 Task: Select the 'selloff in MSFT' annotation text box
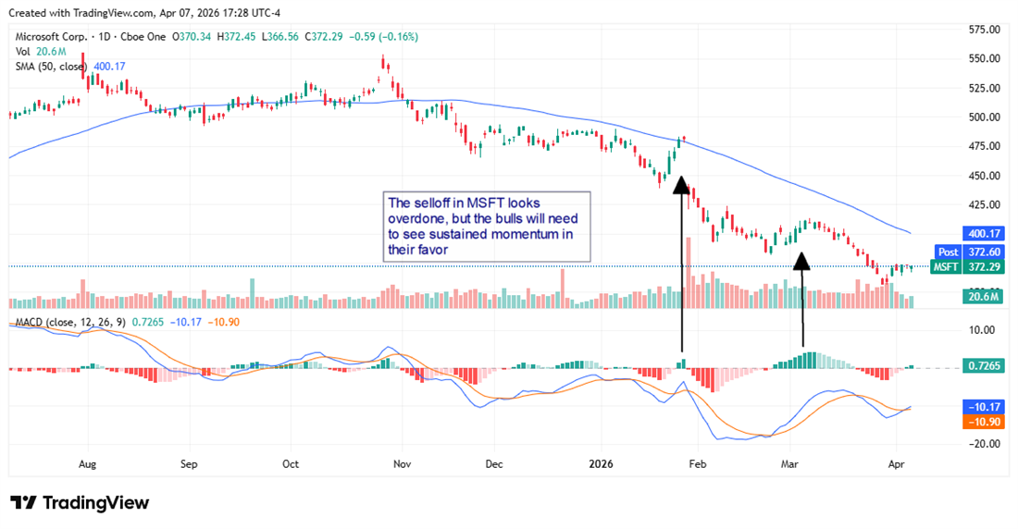point(486,227)
